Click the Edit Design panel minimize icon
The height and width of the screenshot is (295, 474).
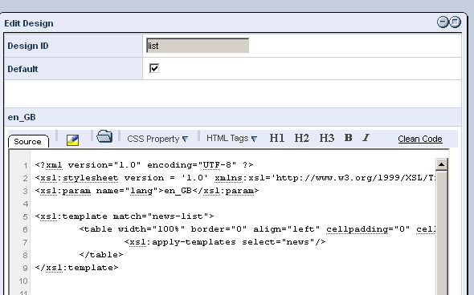pos(443,22)
